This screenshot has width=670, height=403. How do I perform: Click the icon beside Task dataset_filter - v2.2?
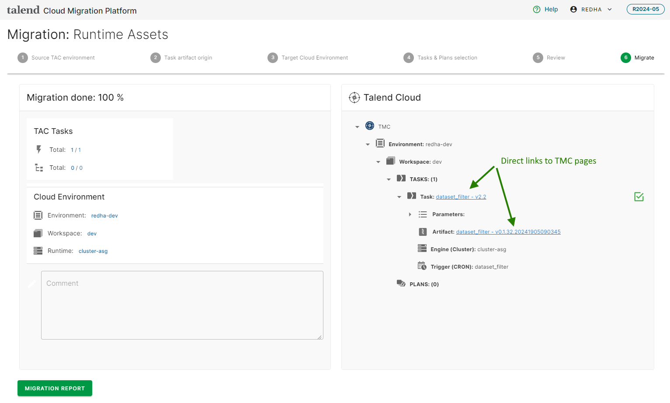pos(412,196)
